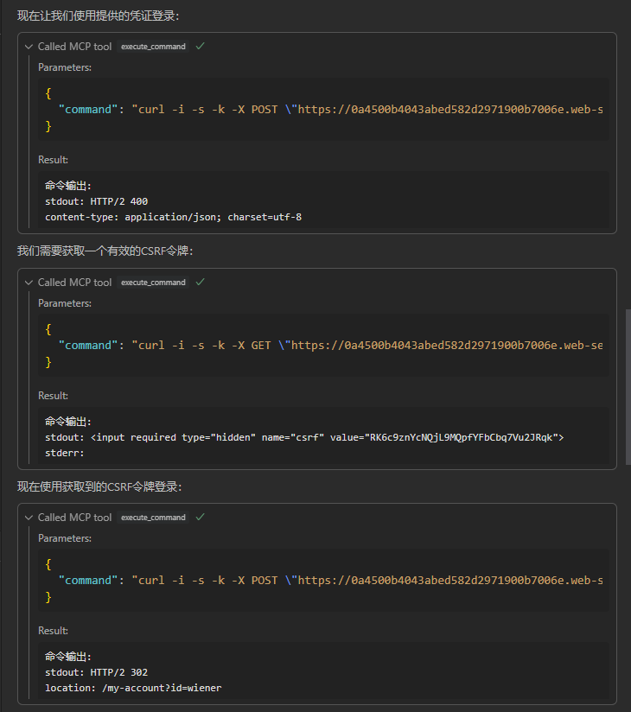The image size is (631, 712).
Task: Click the success checkmark on the first tool call
Action: [200, 47]
